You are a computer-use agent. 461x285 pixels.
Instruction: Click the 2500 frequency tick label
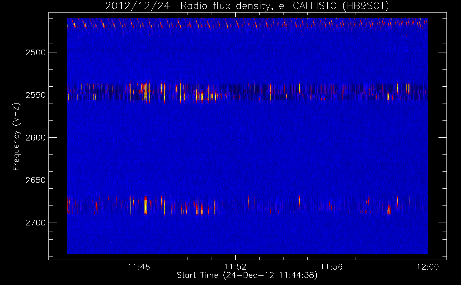click(x=36, y=52)
